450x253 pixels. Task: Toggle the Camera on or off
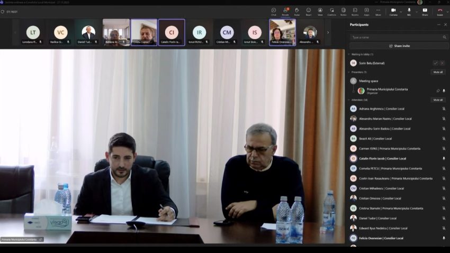393,12
